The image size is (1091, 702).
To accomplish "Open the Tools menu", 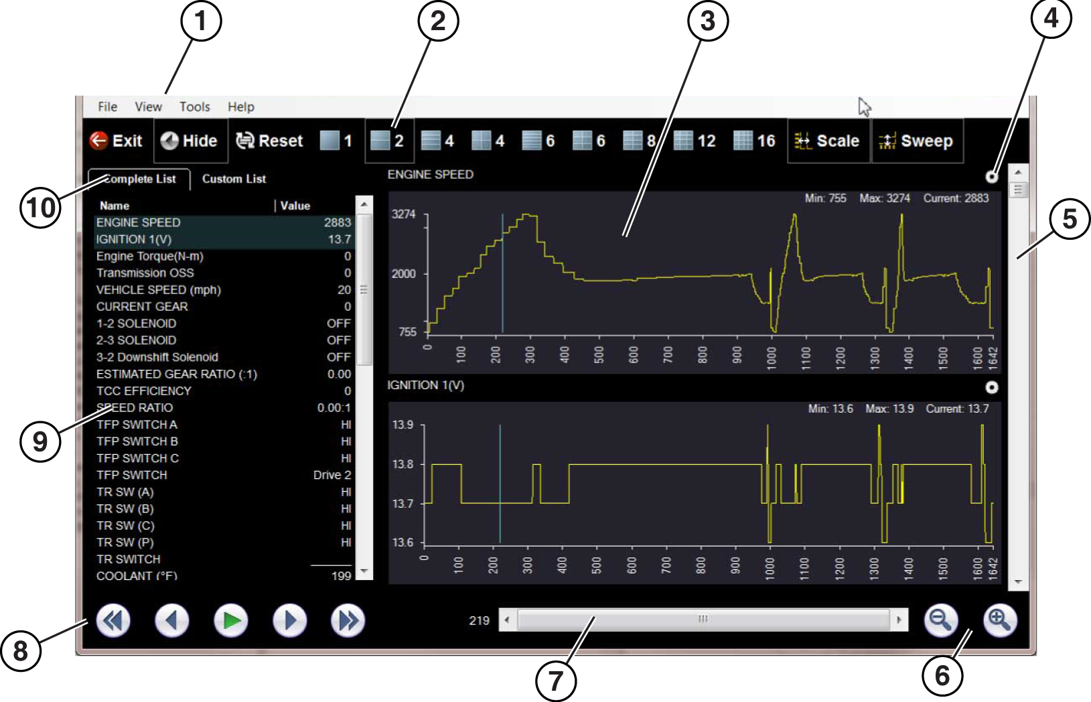I will point(194,107).
